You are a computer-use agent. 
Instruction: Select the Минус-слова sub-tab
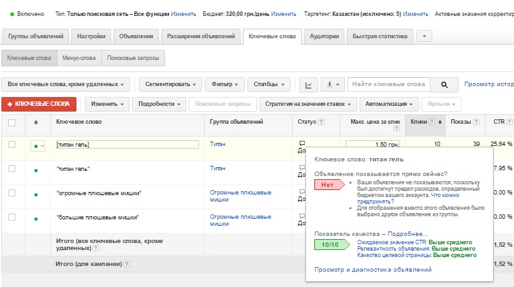79,58
